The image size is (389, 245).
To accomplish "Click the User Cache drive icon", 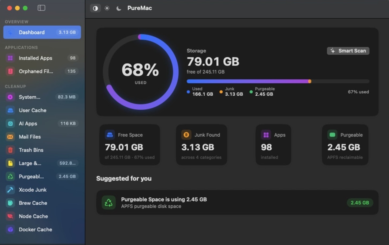I will (10, 110).
